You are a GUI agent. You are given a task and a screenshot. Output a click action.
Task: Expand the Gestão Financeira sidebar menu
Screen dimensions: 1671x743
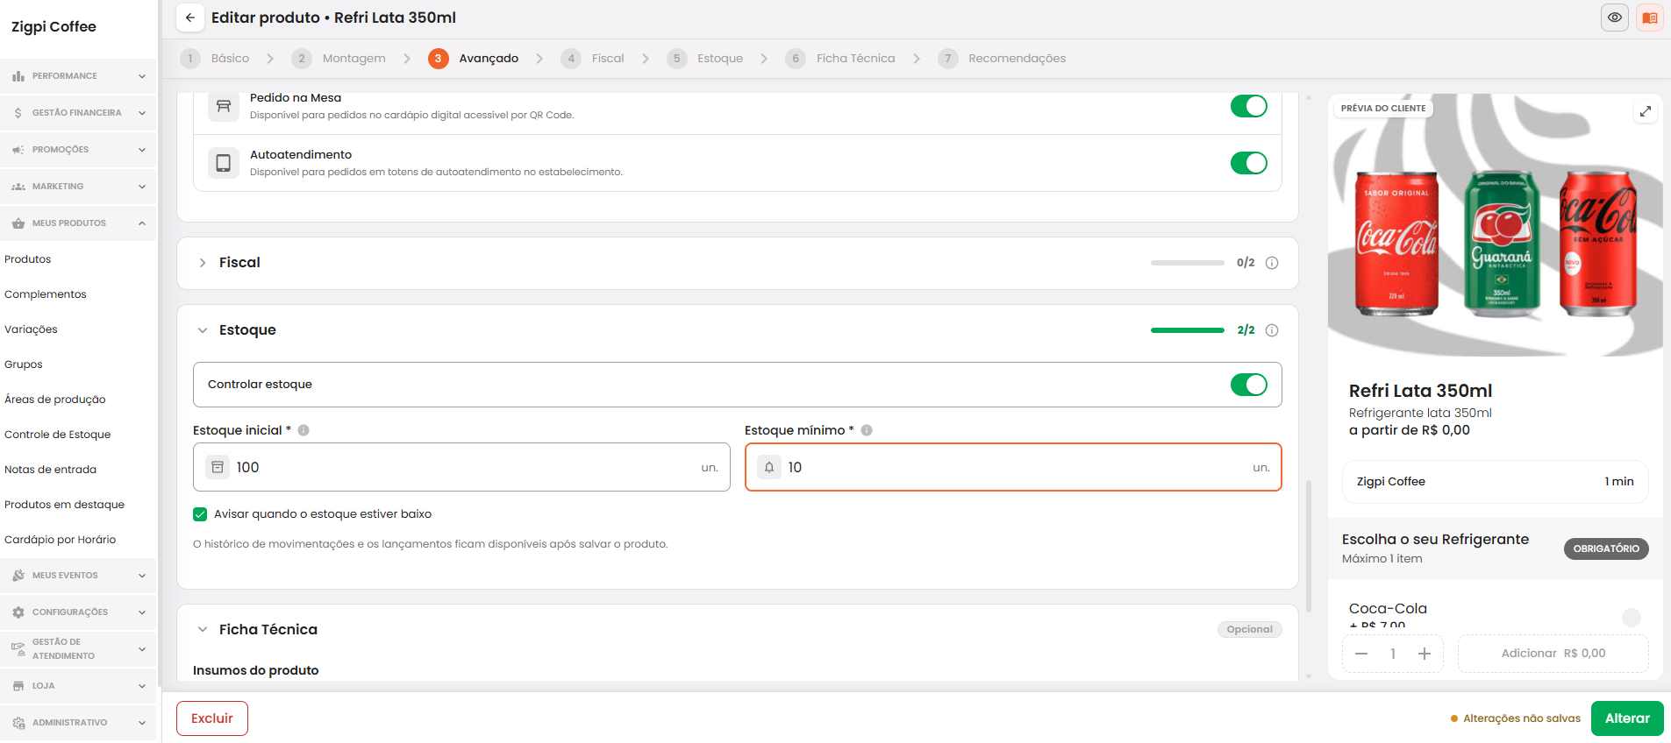click(142, 113)
